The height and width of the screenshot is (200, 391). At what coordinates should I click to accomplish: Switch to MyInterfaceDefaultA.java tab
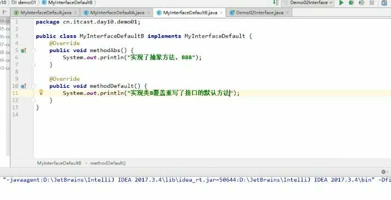[117, 13]
